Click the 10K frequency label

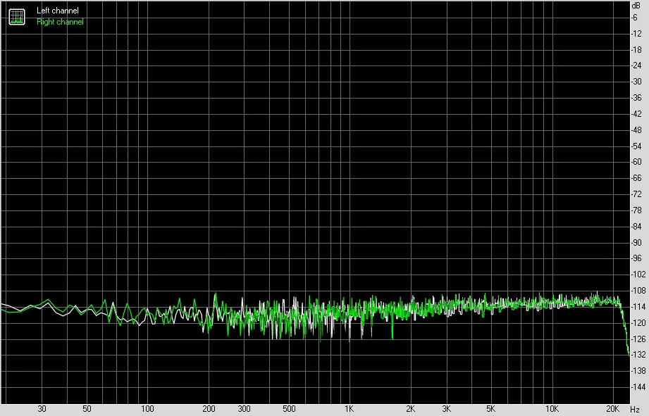(552, 409)
